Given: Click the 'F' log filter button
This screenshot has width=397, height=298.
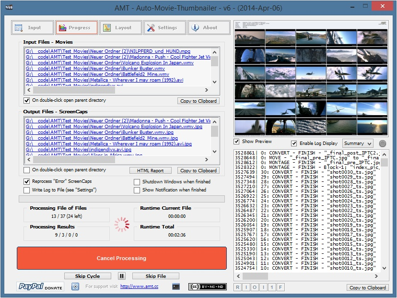Looking at the screenshot, I should 280,287.
